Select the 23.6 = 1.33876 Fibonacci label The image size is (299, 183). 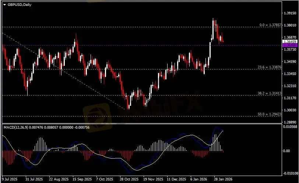(270, 67)
